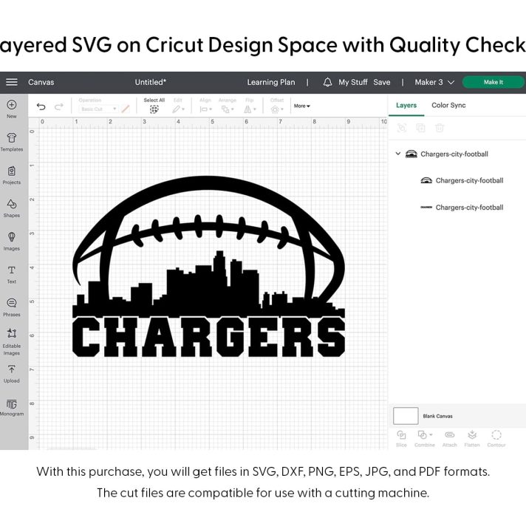Select the Chargers-city-football group layer row
526x526 pixels.
coord(457,154)
